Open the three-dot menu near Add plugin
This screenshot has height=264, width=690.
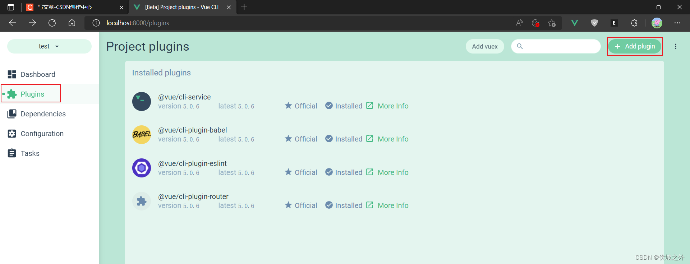click(x=676, y=46)
